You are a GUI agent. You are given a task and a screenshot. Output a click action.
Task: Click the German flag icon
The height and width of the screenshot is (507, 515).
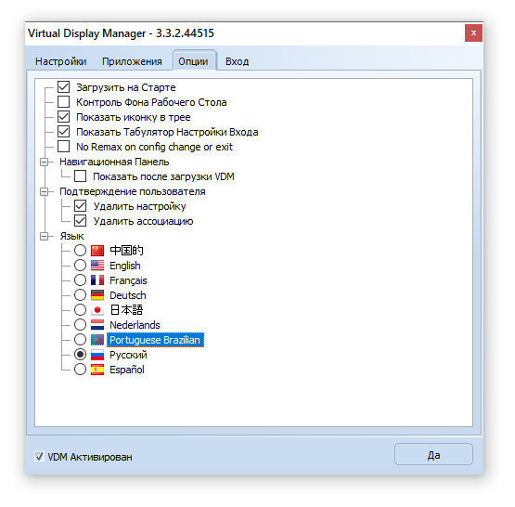coord(97,295)
